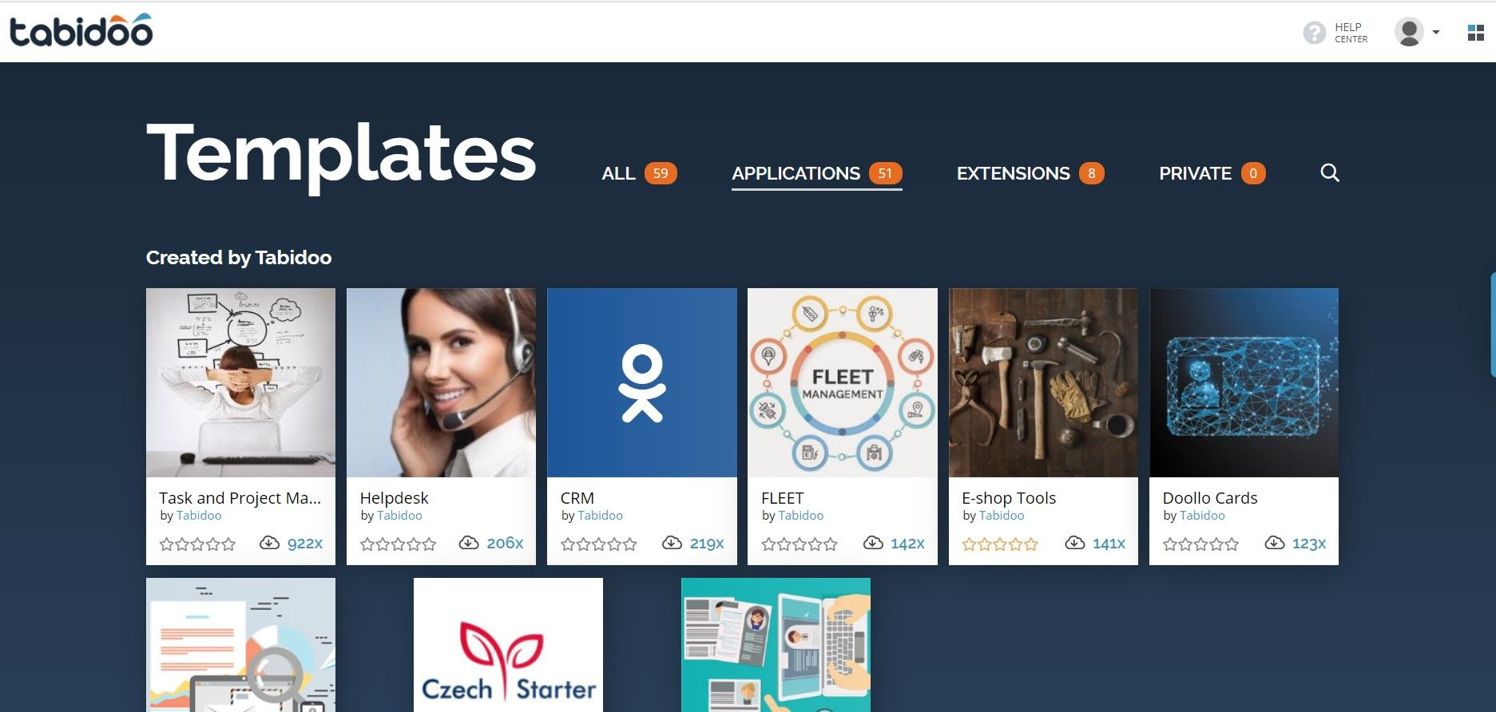Click the Tabidoo logo
This screenshot has width=1496, height=712.
click(81, 30)
